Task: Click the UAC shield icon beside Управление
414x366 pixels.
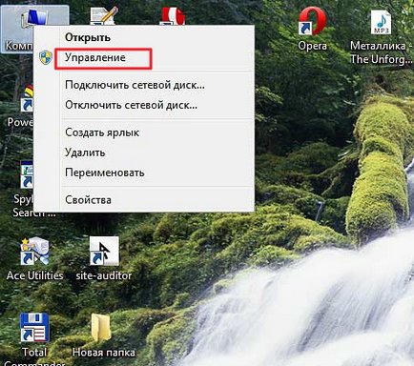Action: tap(46, 57)
